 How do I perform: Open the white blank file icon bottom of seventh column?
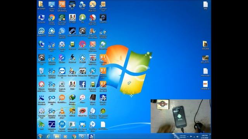[103, 126]
